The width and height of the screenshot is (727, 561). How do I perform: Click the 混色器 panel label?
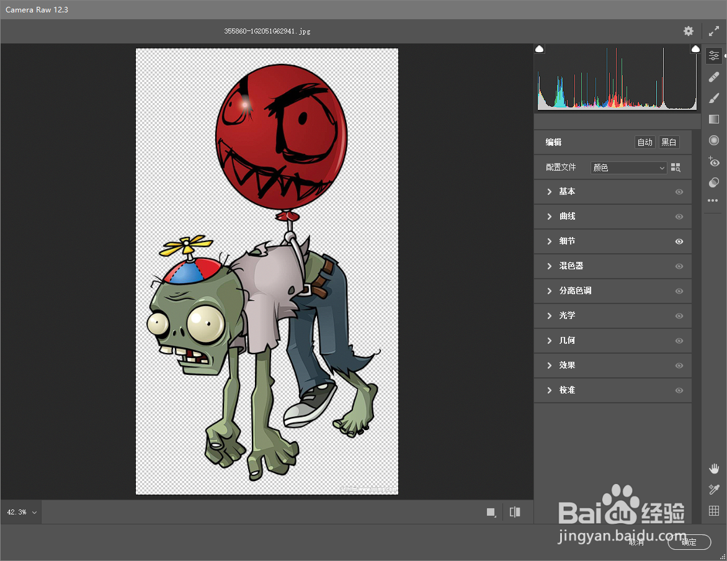(x=571, y=266)
